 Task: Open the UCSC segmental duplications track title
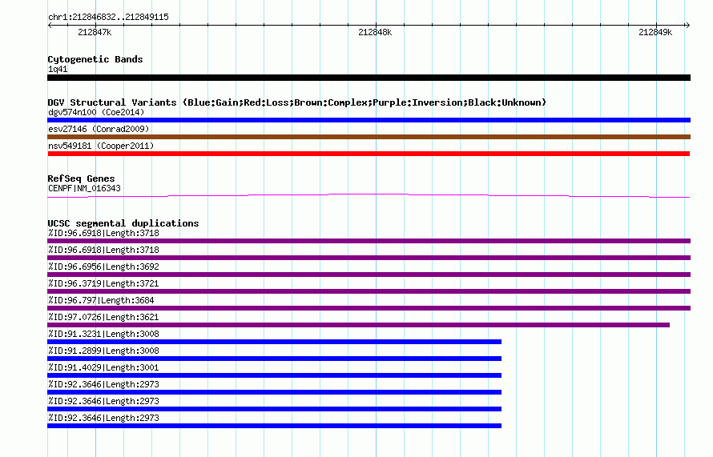[123, 223]
